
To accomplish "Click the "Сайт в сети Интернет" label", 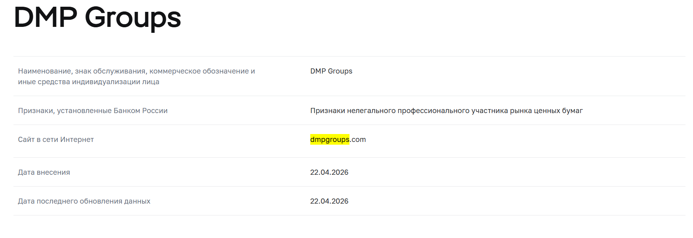I will point(56,140).
